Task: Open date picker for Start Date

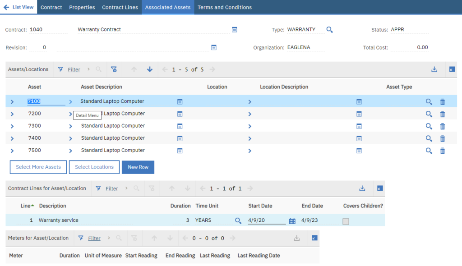Action: 292,221
